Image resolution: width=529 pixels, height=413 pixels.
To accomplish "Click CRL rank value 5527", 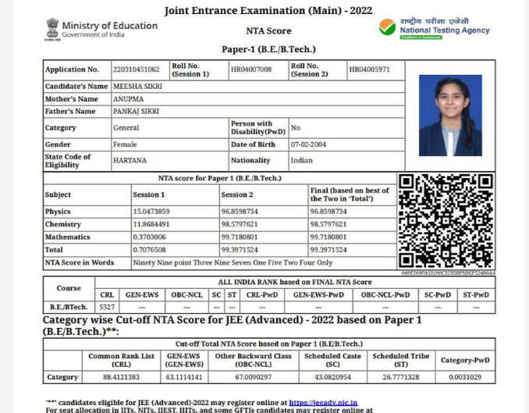I will tap(107, 308).
